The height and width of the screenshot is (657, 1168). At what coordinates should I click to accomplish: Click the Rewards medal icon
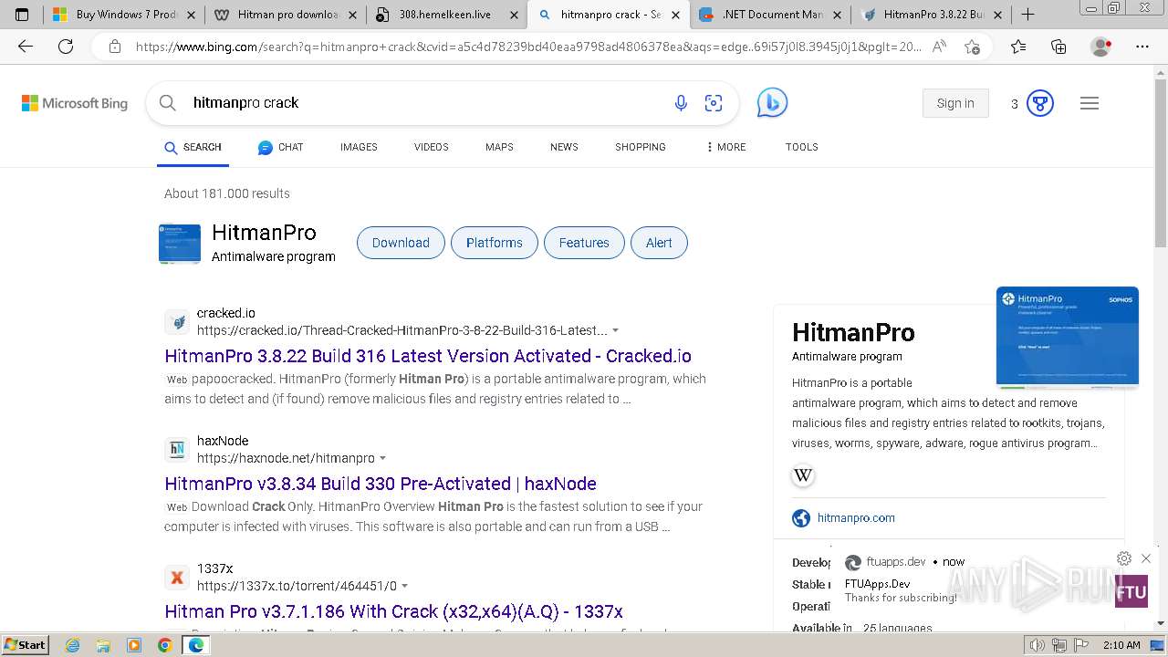click(1040, 103)
